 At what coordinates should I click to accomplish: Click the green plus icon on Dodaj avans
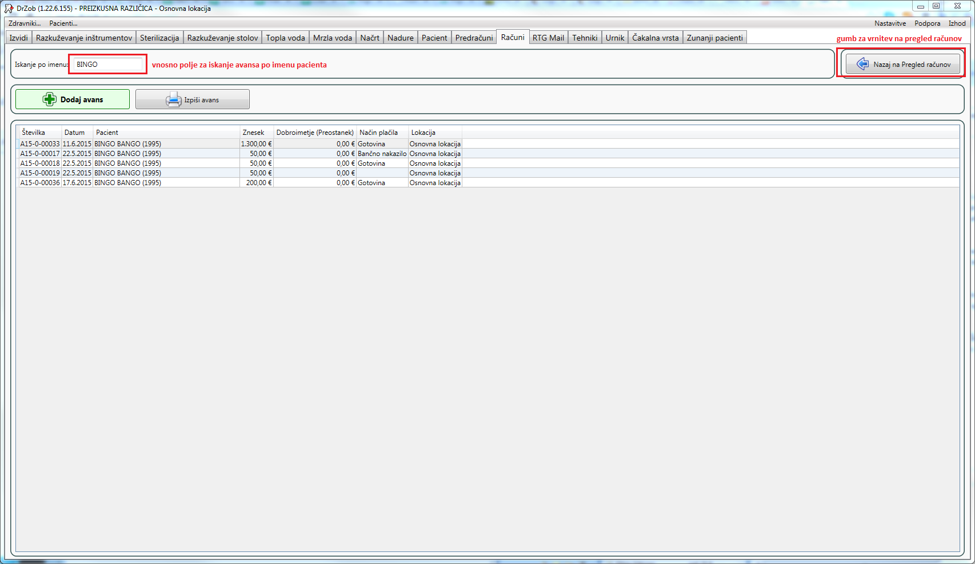pos(50,99)
